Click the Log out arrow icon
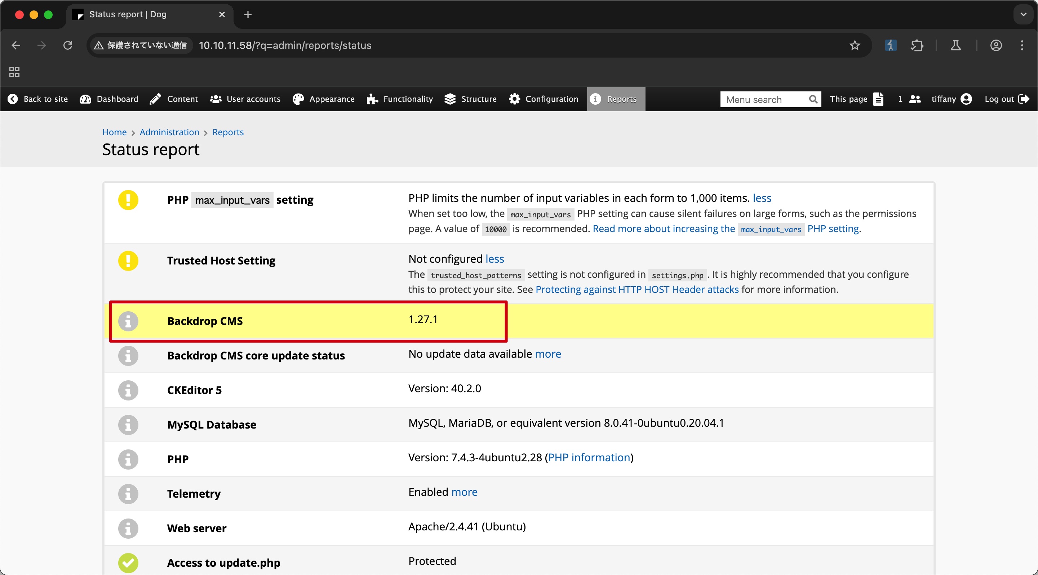Image resolution: width=1038 pixels, height=575 pixels. [x=1024, y=99]
